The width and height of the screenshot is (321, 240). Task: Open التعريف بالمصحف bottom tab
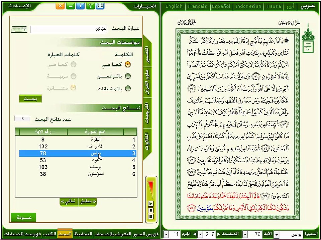113,234
